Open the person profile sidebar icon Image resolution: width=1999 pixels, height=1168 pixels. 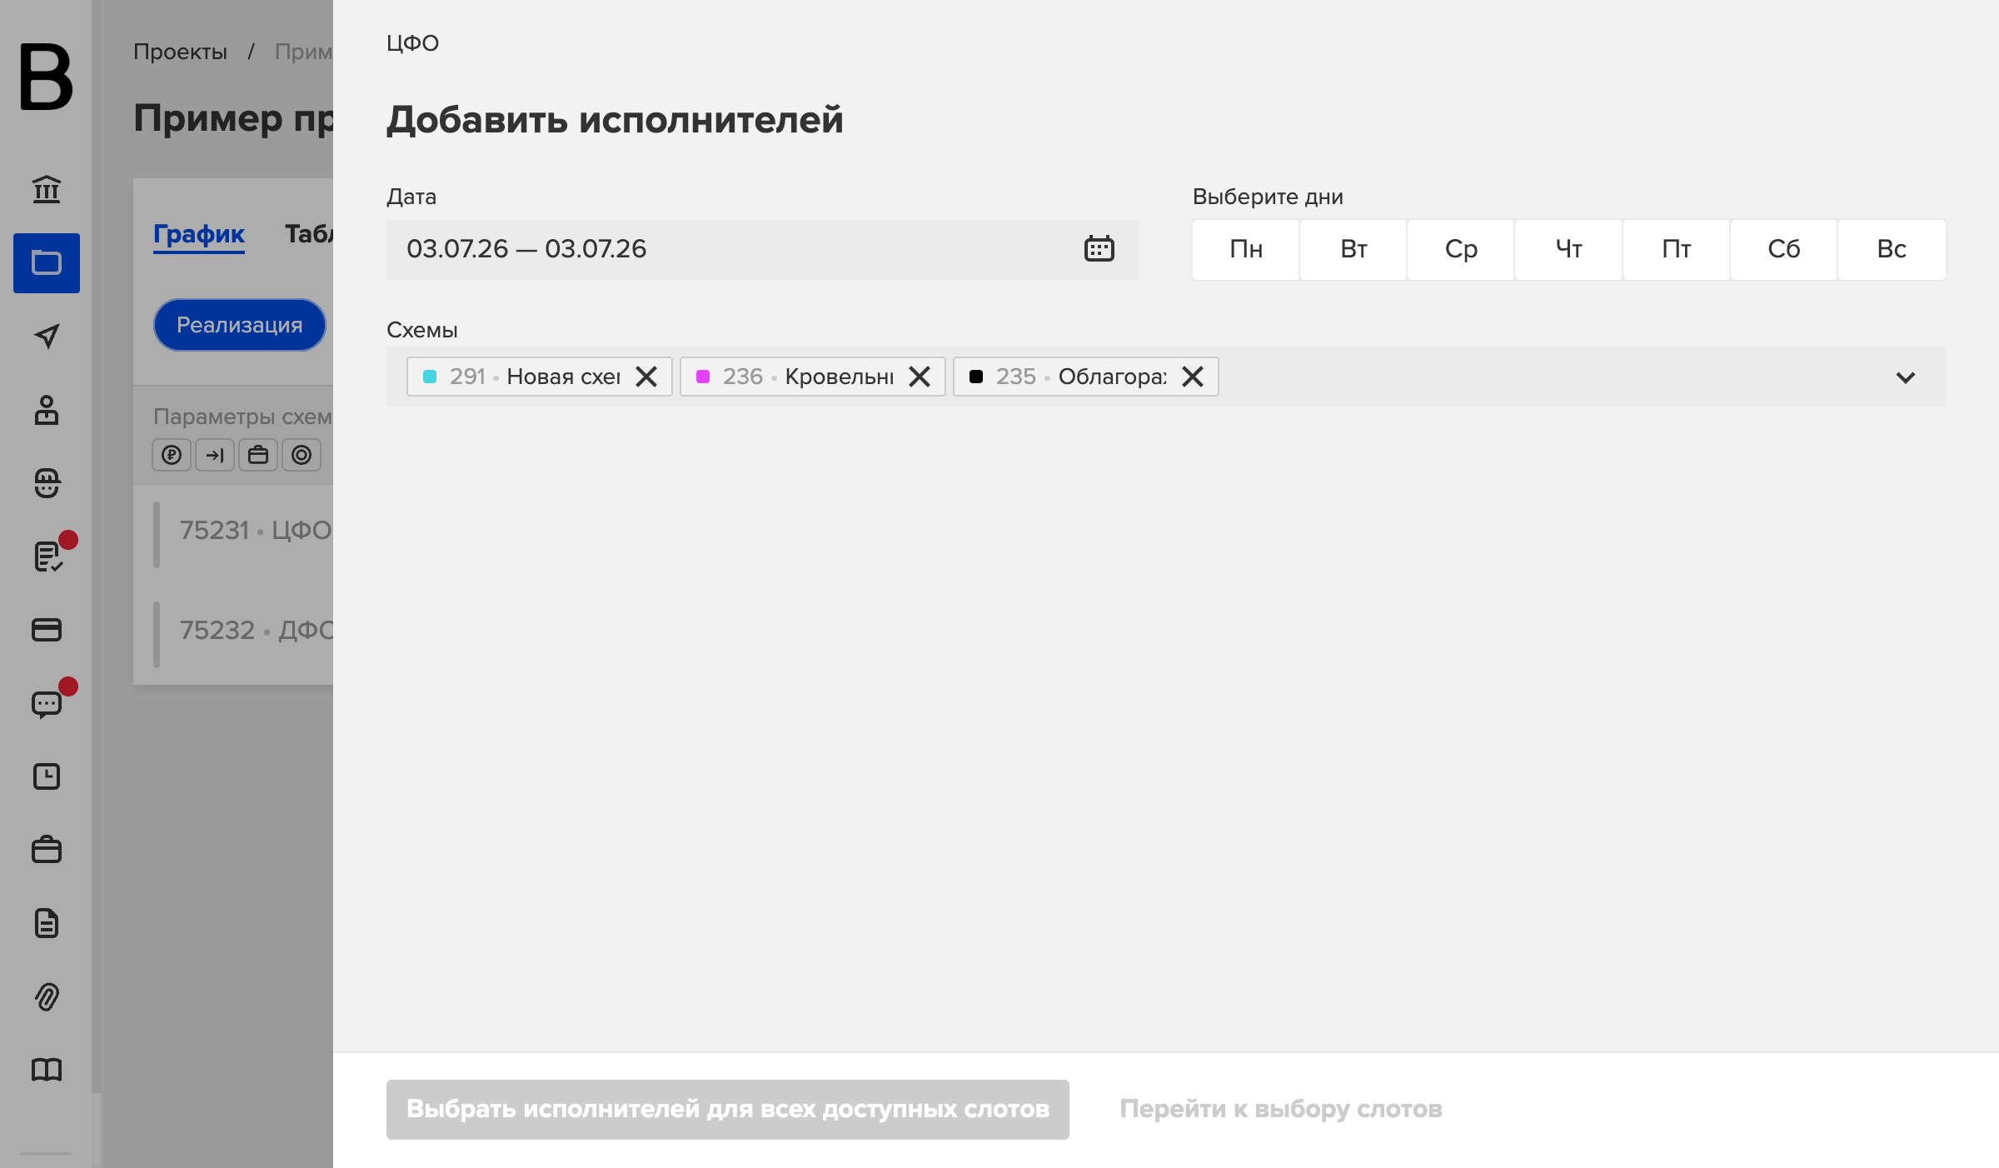(47, 410)
